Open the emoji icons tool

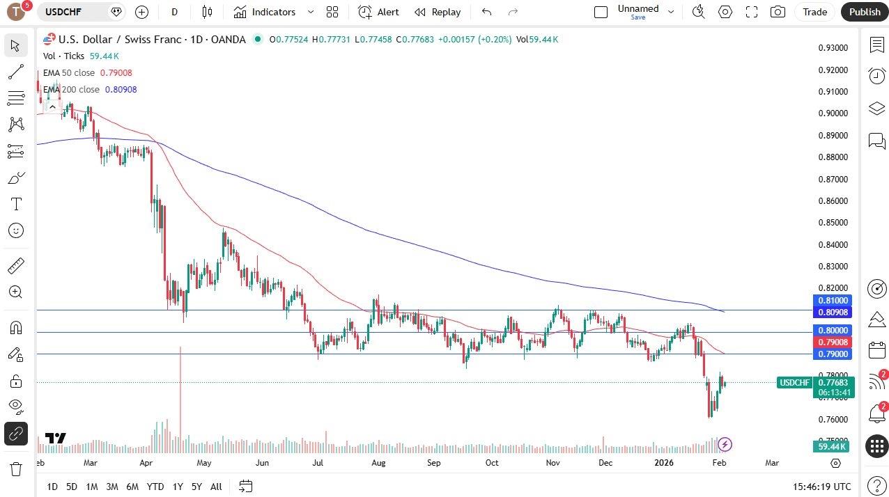[x=15, y=230]
